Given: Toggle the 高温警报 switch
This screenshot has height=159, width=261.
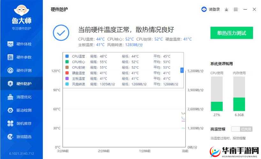Looking at the screenshot, I should [x=242, y=129].
